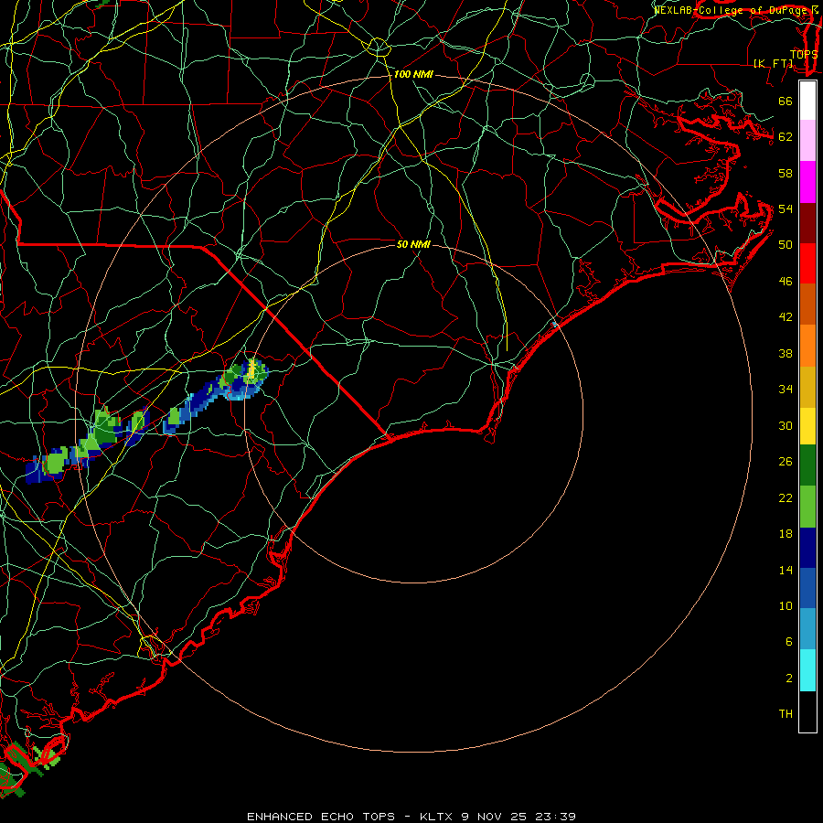Click the light green legend swatch
The image size is (823, 823).
click(807, 507)
